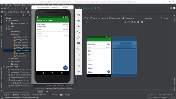Search attributes with the magnifier icon
Image resolution: width=176 pixels, height=99 pixels.
tap(161, 18)
